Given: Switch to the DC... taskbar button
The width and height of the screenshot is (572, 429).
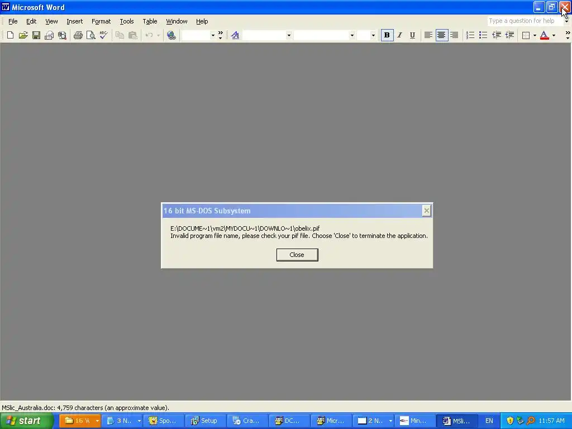Looking at the screenshot, I should point(289,421).
